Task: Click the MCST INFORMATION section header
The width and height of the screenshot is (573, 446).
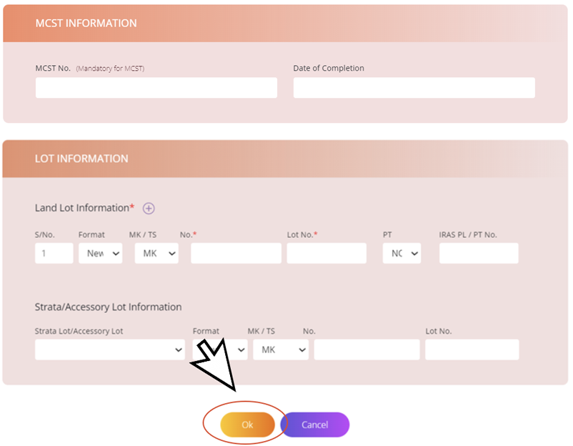Action: coord(86,23)
